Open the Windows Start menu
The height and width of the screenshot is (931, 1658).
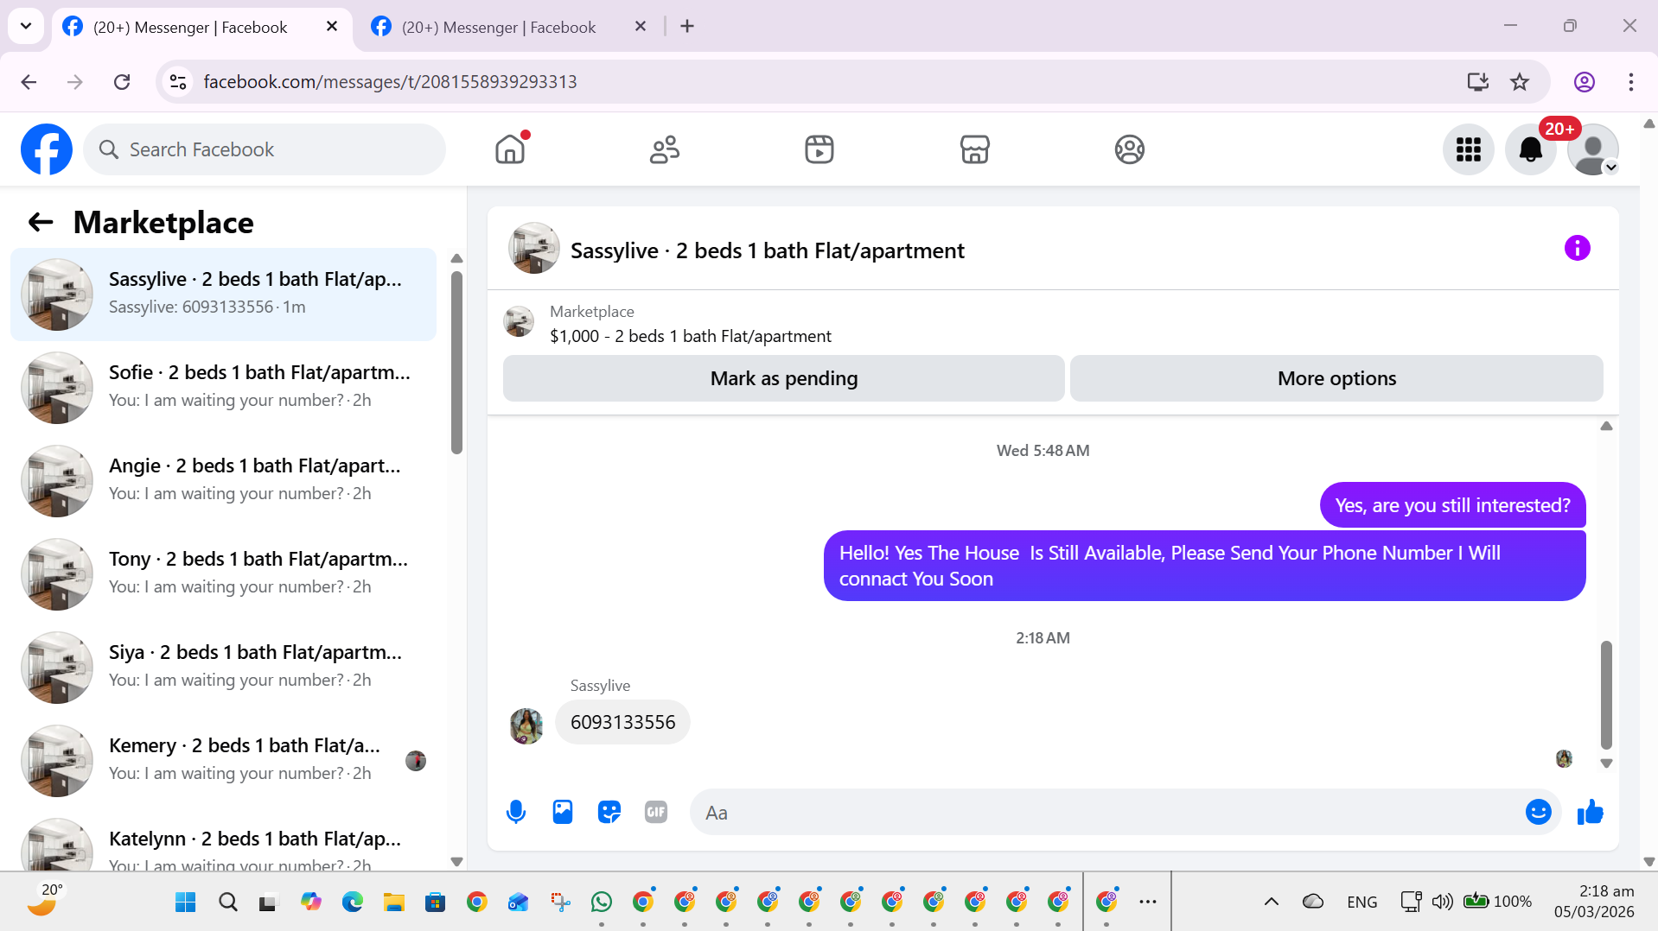185,902
